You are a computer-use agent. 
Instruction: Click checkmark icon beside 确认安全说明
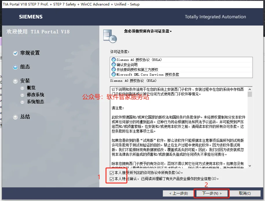click(x=114, y=65)
